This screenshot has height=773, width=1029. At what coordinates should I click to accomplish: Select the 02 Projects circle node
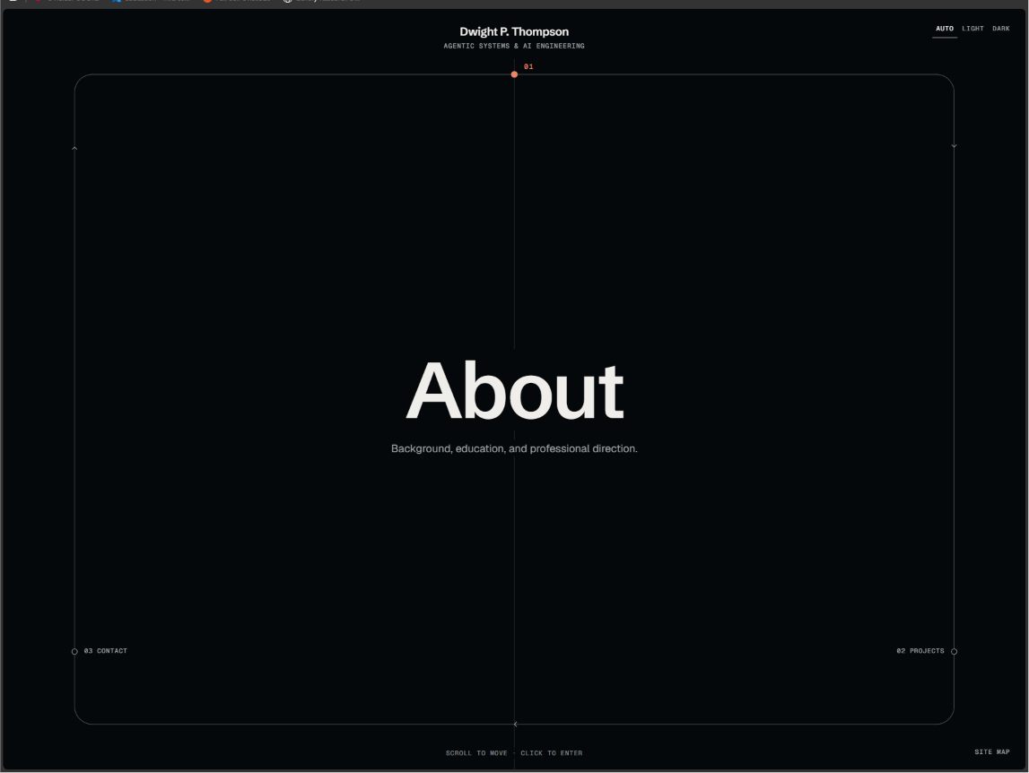955,652
